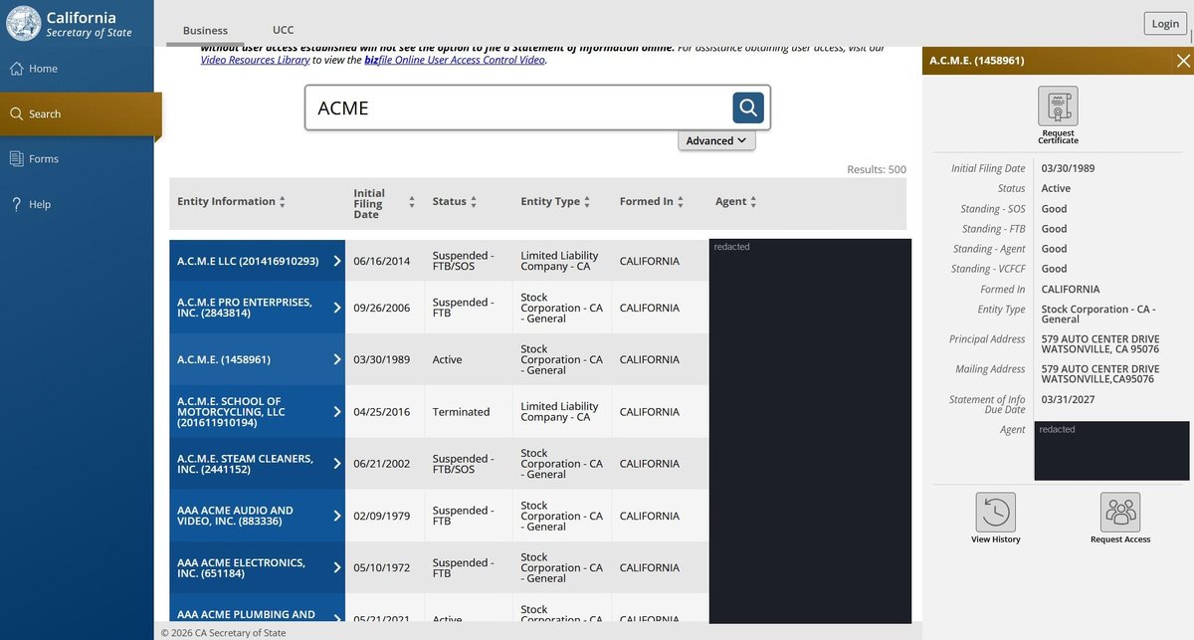Sort by Initial Filing Date arrows
The width and height of the screenshot is (1194, 640).
click(412, 202)
